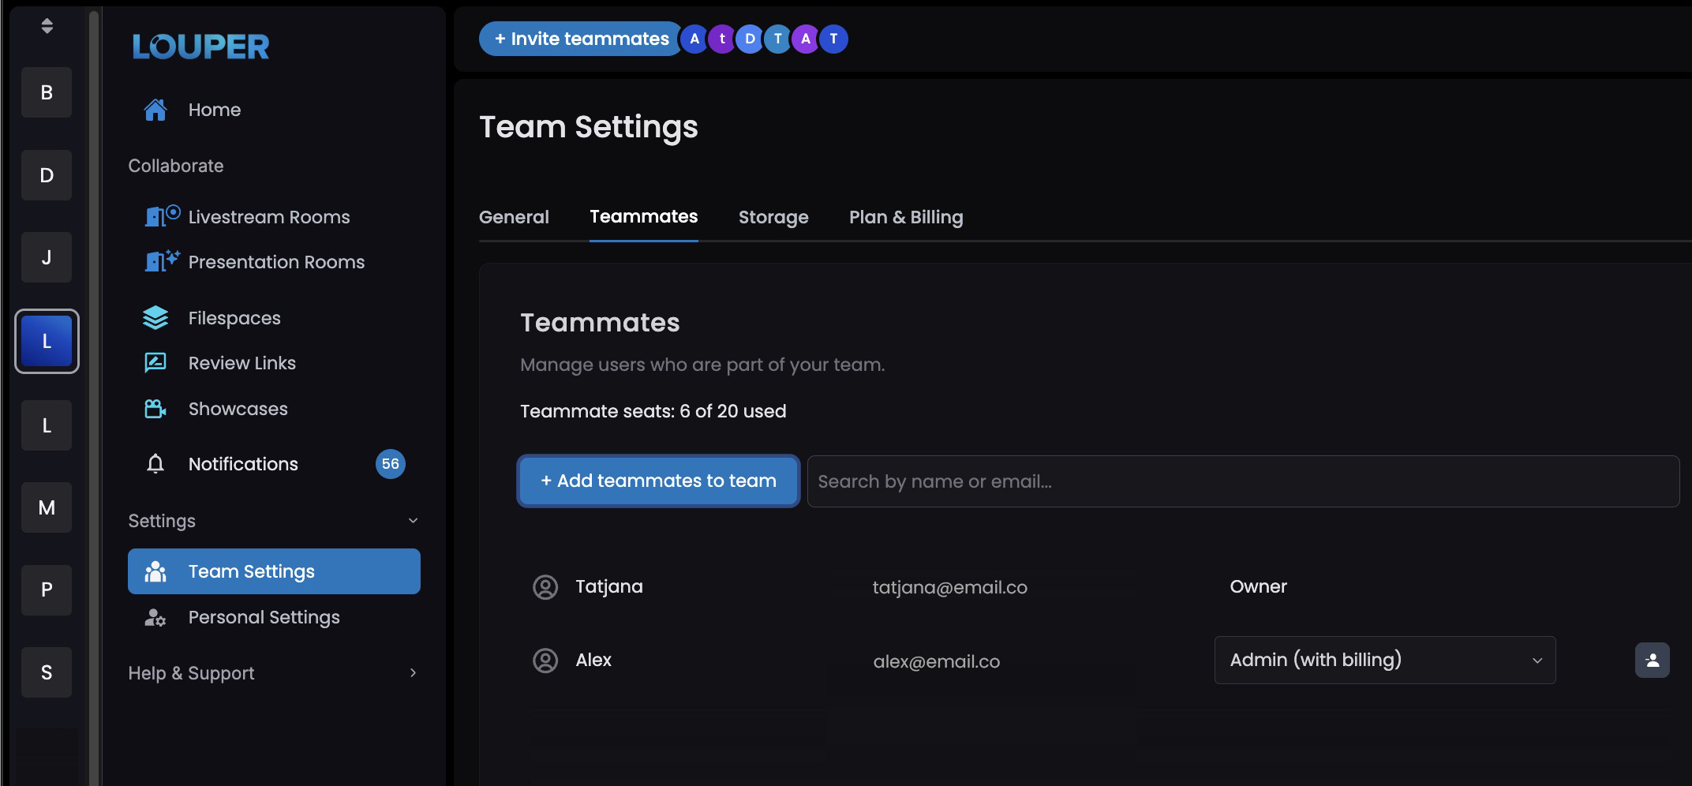The height and width of the screenshot is (786, 1692).
Task: Click the Review Links icon
Action: [x=155, y=362]
